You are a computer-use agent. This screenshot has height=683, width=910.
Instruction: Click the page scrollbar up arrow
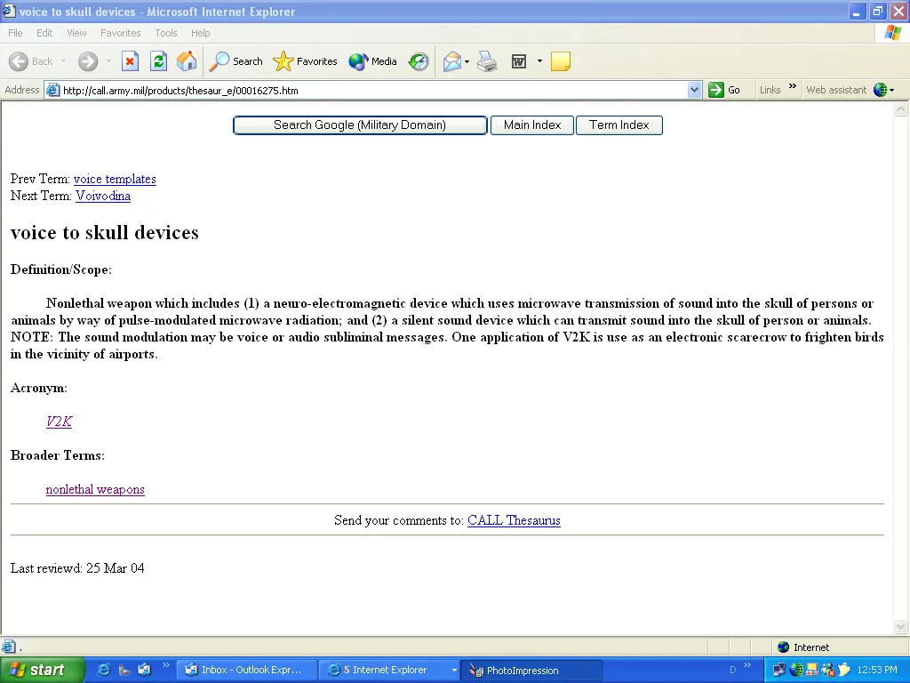click(x=901, y=108)
